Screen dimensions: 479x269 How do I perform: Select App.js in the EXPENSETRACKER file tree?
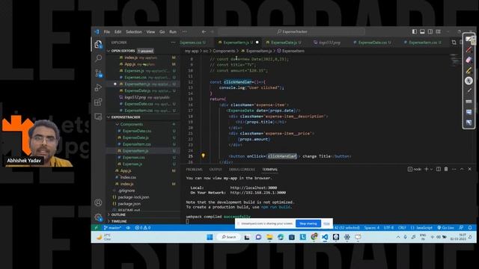pos(126,171)
